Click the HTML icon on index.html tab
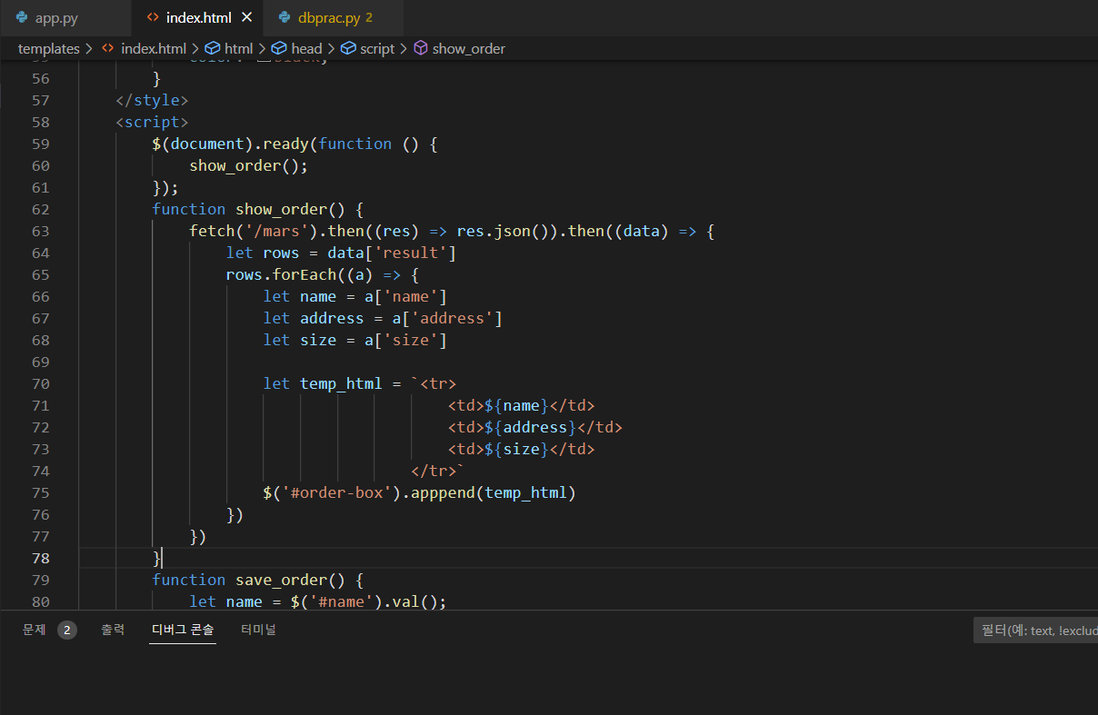This screenshot has height=715, width=1098. point(153,17)
